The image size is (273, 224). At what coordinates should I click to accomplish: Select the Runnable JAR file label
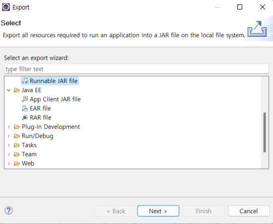pyautogui.click(x=54, y=81)
